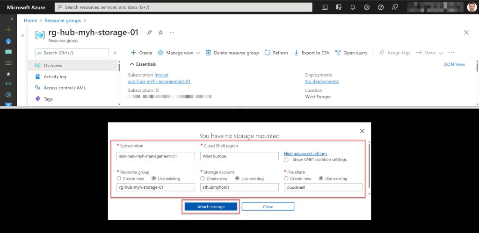Click the Hide advanced settings link
This screenshot has height=233, width=479.
tap(305, 154)
